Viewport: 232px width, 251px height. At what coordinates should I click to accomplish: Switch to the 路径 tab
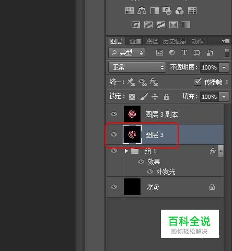[x=152, y=41]
